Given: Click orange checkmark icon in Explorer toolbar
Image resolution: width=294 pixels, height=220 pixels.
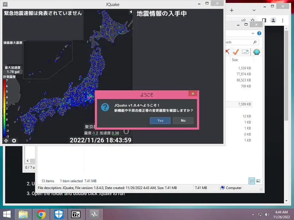Looking at the screenshot, I should point(236,52).
